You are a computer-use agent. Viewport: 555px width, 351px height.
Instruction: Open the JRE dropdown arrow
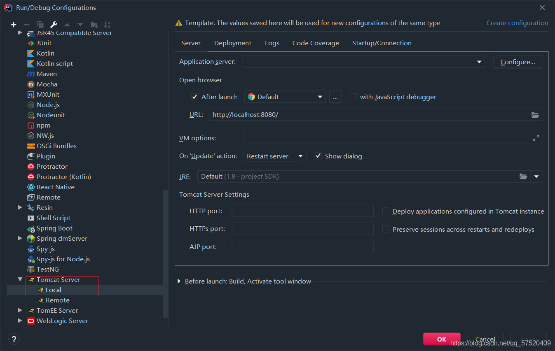click(x=536, y=177)
